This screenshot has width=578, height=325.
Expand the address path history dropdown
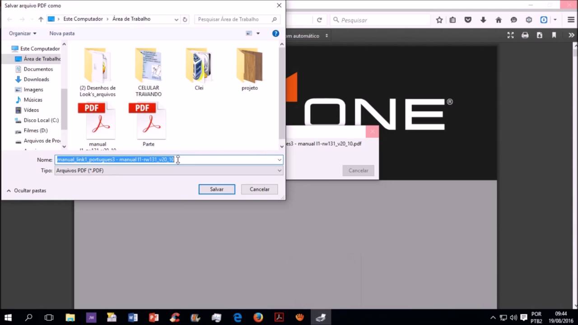[x=176, y=19]
